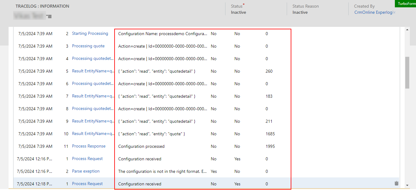Screen dimensions: 416x193
Task: Open the Parse exeption log entry
Action: (86, 171)
